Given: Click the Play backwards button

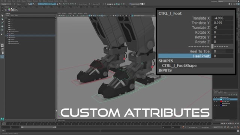Looking at the screenshot, I should [x=229, y=123].
